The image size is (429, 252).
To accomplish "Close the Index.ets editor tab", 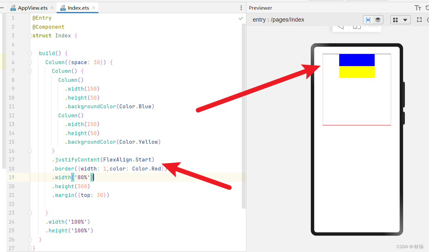I will point(94,8).
